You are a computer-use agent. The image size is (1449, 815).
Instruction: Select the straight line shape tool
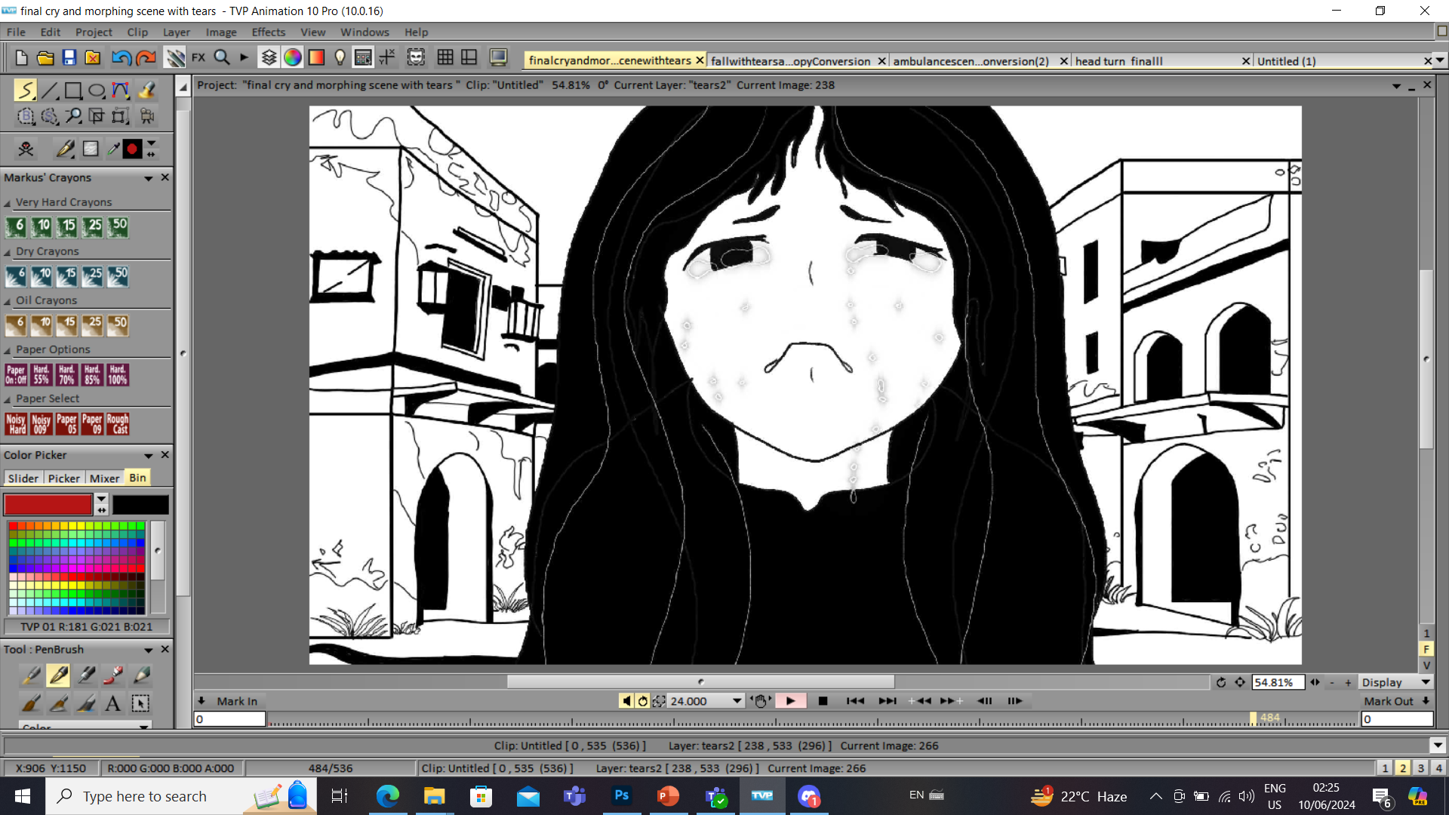tap(50, 91)
